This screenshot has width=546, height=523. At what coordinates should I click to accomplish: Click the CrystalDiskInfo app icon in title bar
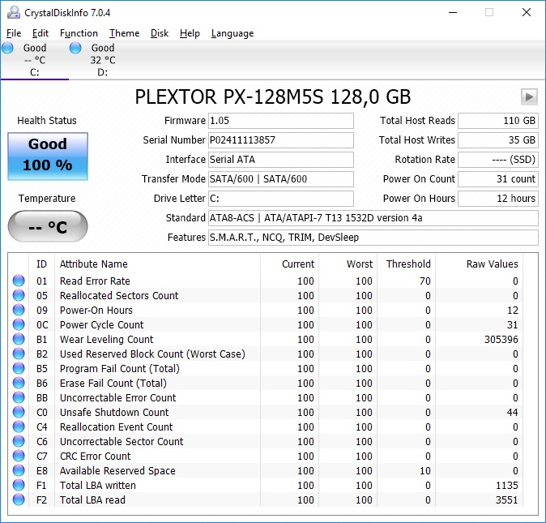tap(12, 12)
